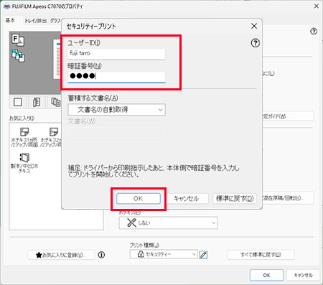323x285 pixels.
Task: Click the info icon beside favorites register button
Action: [x=101, y=255]
